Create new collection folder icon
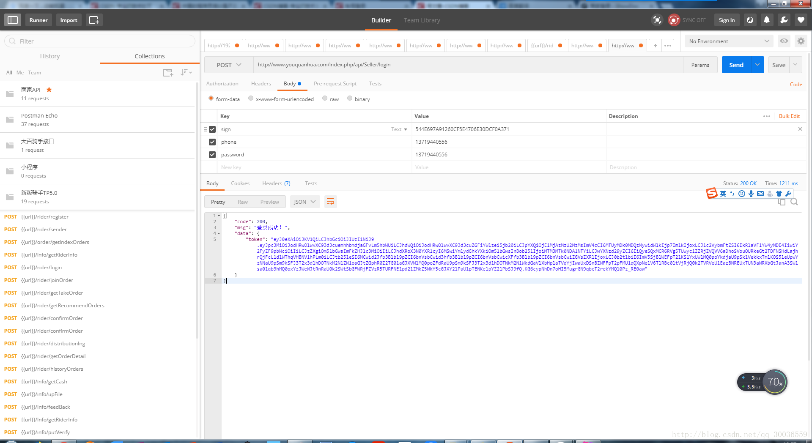Image resolution: width=812 pixels, height=443 pixels. [x=168, y=72]
